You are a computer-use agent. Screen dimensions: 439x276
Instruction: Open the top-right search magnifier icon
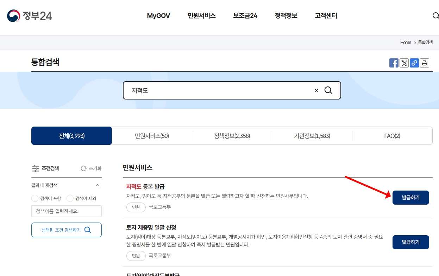click(x=435, y=15)
